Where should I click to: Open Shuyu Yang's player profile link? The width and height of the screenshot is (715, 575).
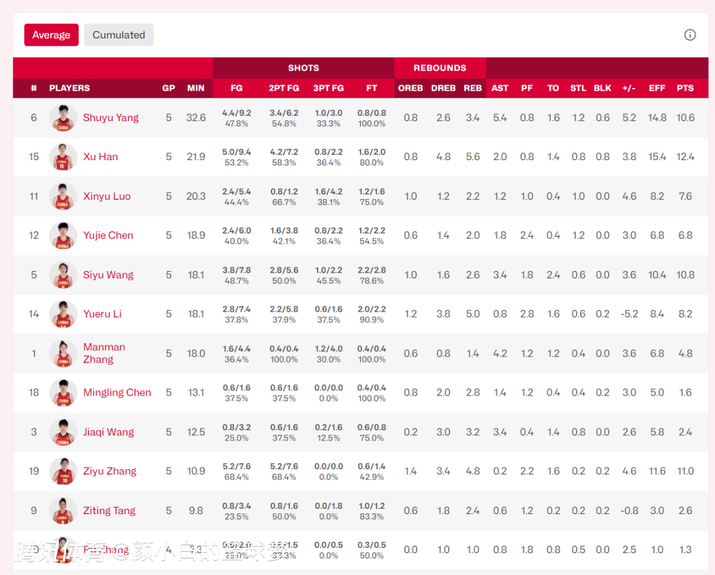click(x=111, y=118)
